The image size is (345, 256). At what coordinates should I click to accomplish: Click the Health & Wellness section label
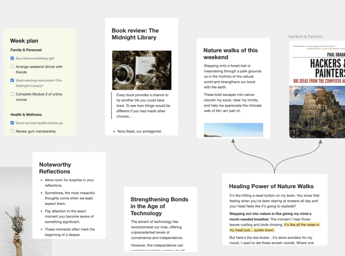tap(26, 115)
